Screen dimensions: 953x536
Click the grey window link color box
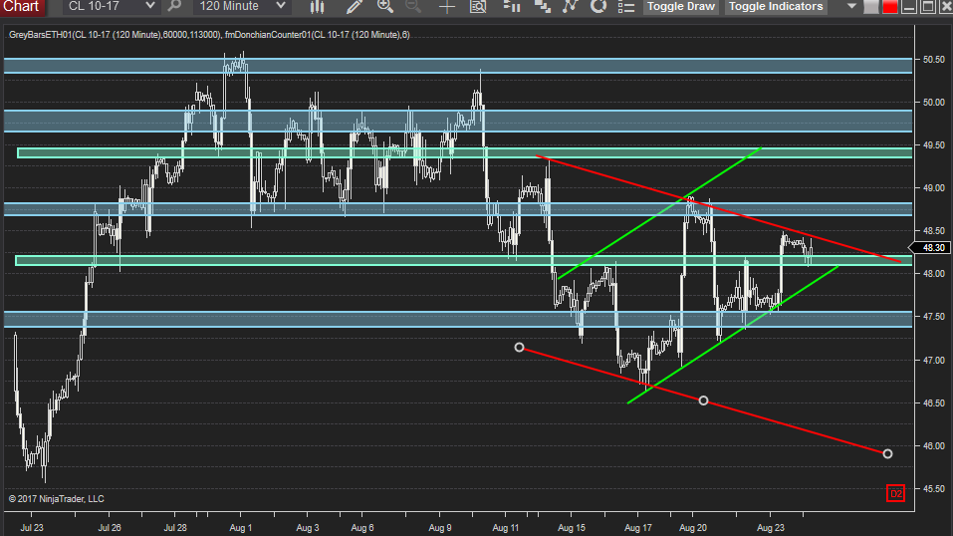pos(872,7)
